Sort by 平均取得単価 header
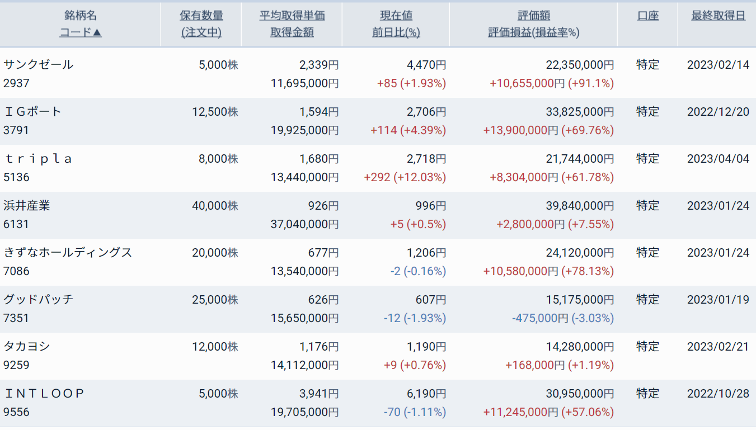Image resolution: width=756 pixels, height=430 pixels. coord(292,16)
